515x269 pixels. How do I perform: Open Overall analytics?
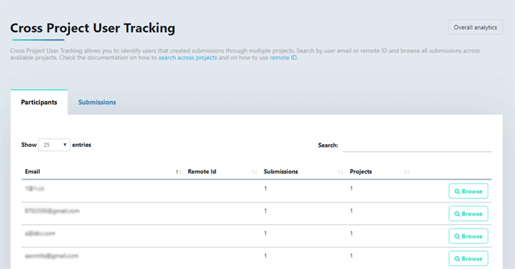475,27
